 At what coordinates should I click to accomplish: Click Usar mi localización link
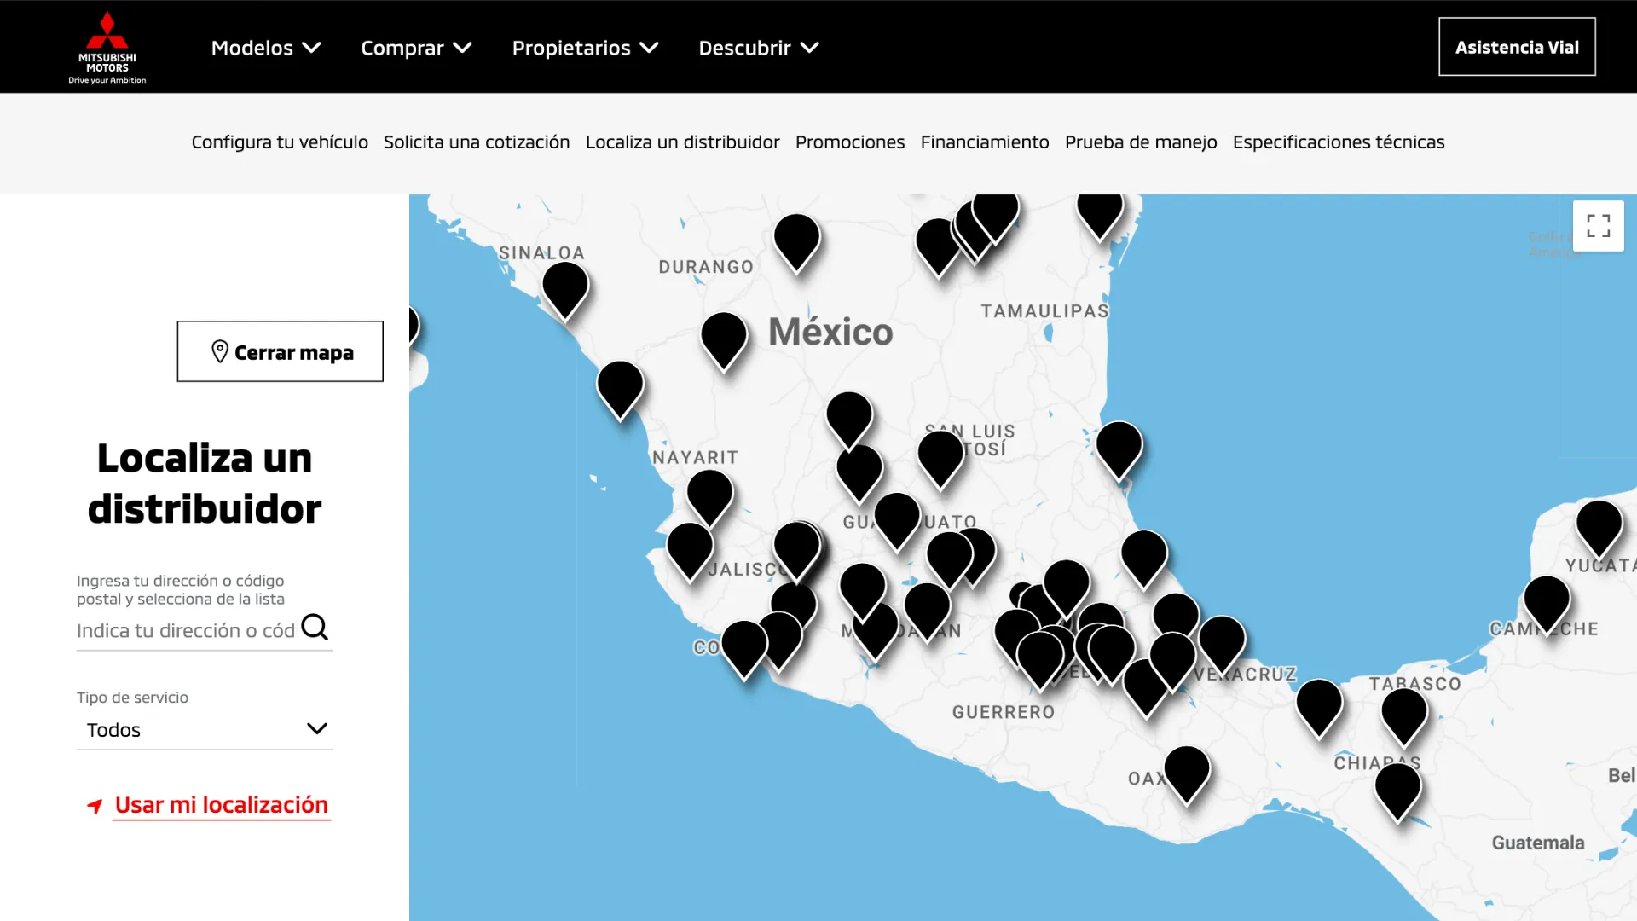click(221, 805)
